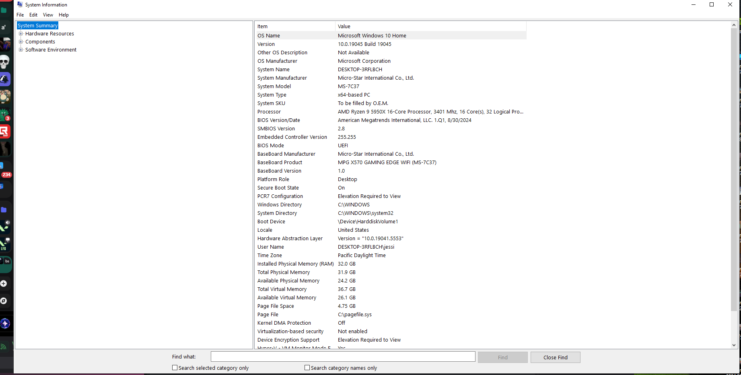Click the 'Pacific Daylight Time' value
Screen dimensions: 741x375
(362, 255)
